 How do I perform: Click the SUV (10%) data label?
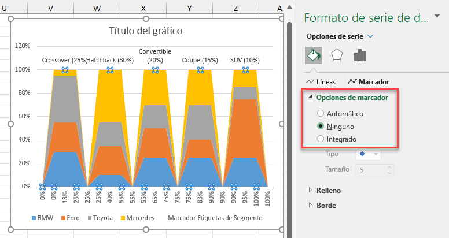pos(245,60)
